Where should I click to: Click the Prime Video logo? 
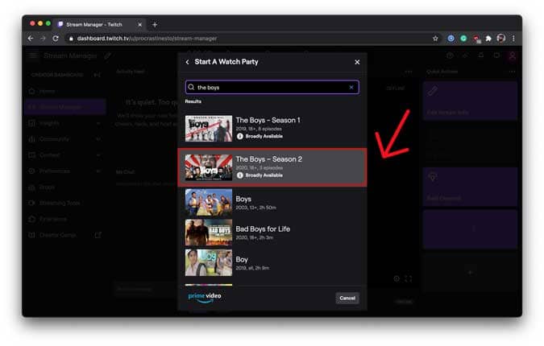coord(205,297)
